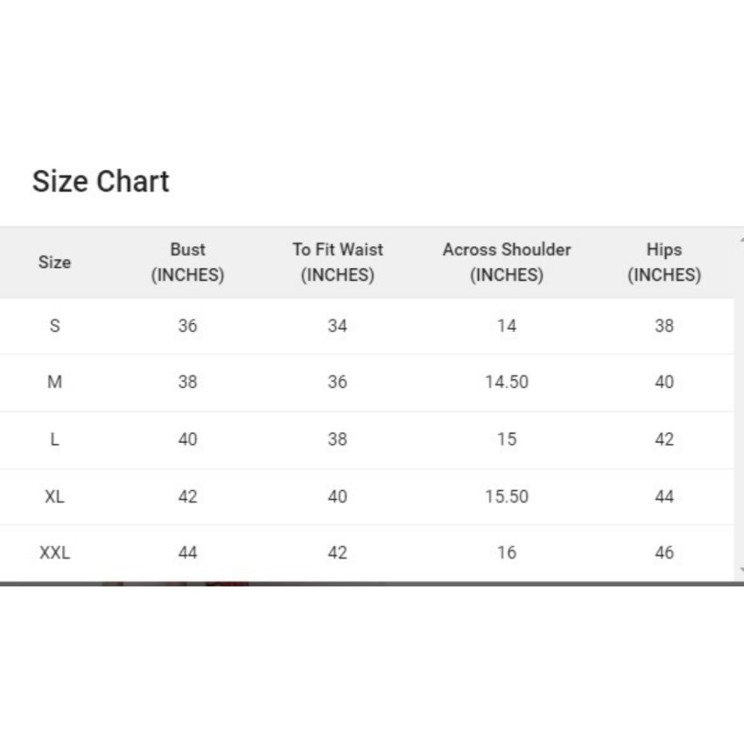Click the XL size row label
Viewport: 744px width, 744px height.
coord(54,496)
